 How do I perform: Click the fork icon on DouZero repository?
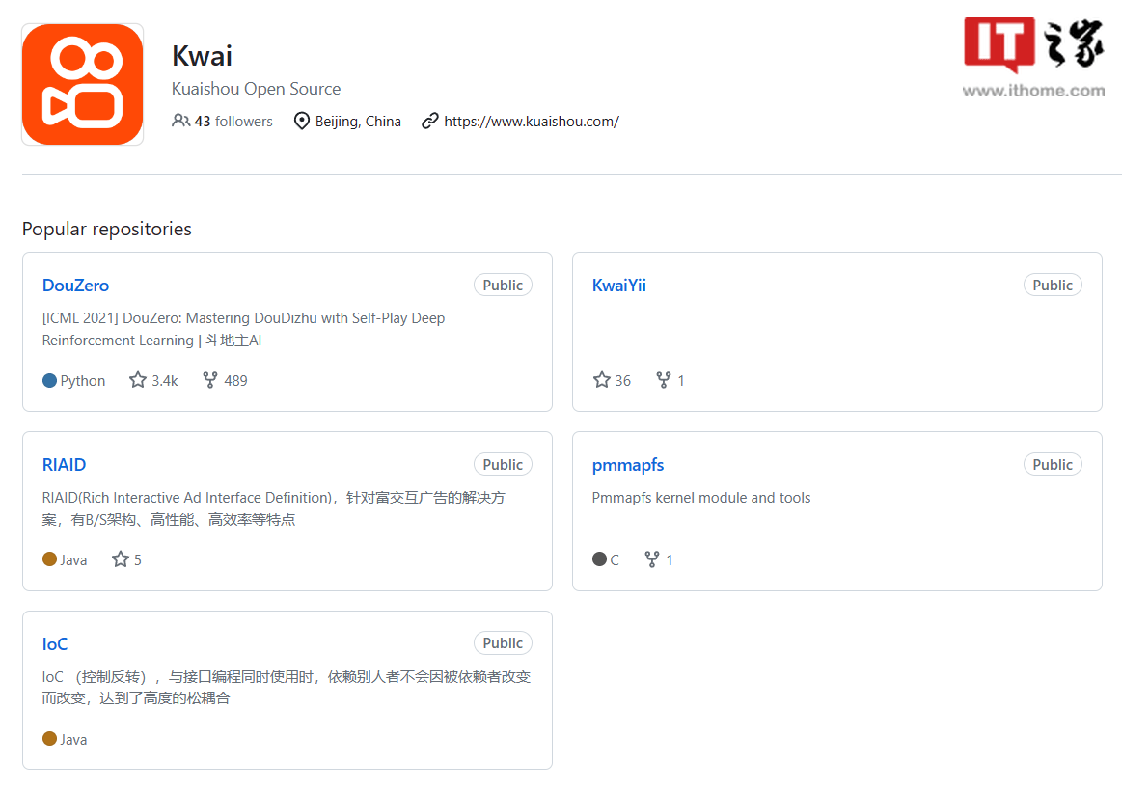[x=210, y=380]
